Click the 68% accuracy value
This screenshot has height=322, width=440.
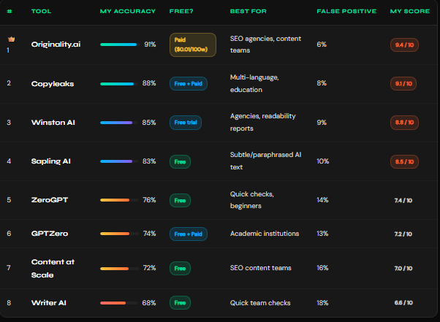[149, 303]
